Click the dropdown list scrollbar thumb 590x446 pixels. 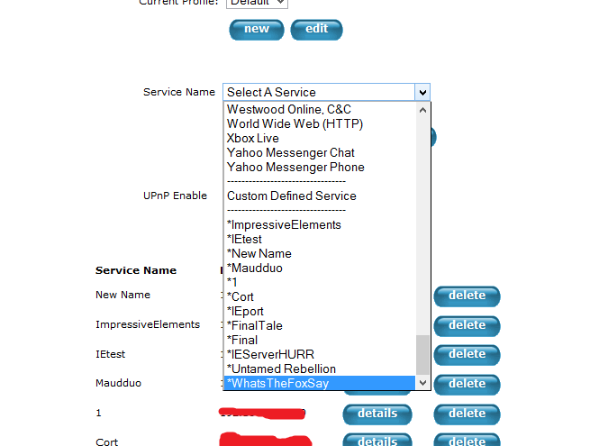tap(422, 355)
